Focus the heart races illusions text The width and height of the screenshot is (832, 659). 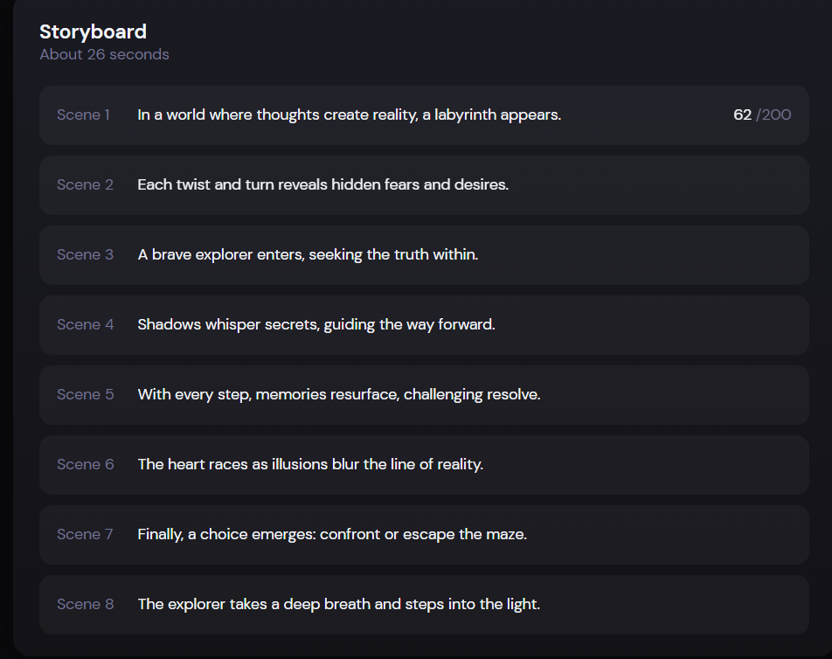310,464
